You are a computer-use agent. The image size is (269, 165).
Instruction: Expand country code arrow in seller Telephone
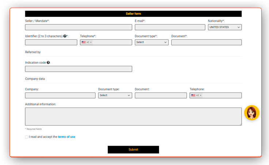click(91, 42)
